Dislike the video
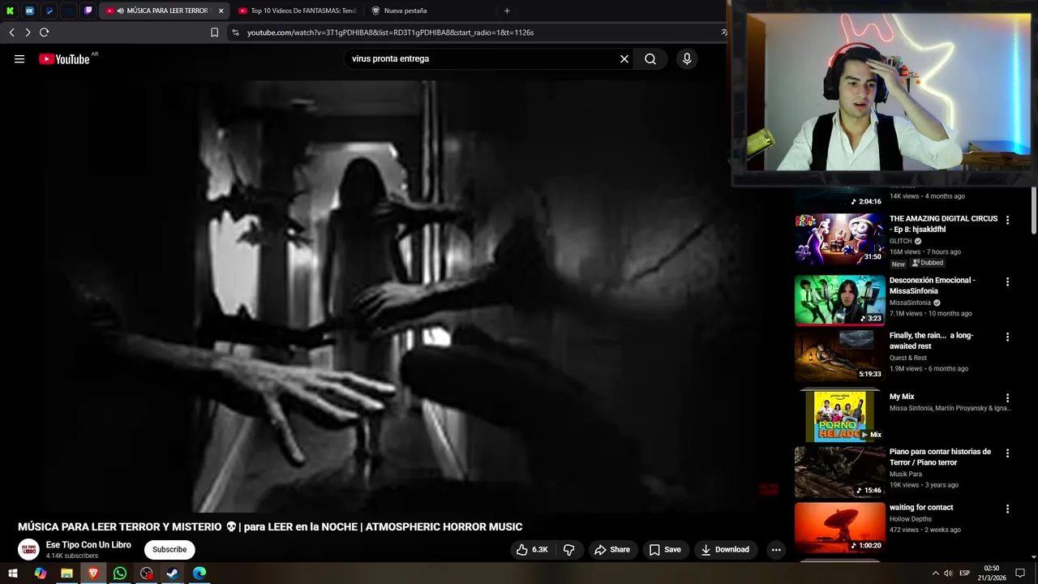Viewport: 1038px width, 584px height. pos(569,549)
